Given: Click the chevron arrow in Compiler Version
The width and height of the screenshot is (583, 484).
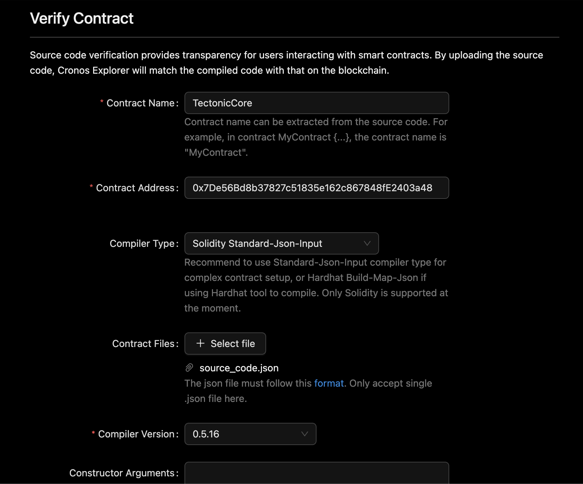Looking at the screenshot, I should (x=304, y=434).
